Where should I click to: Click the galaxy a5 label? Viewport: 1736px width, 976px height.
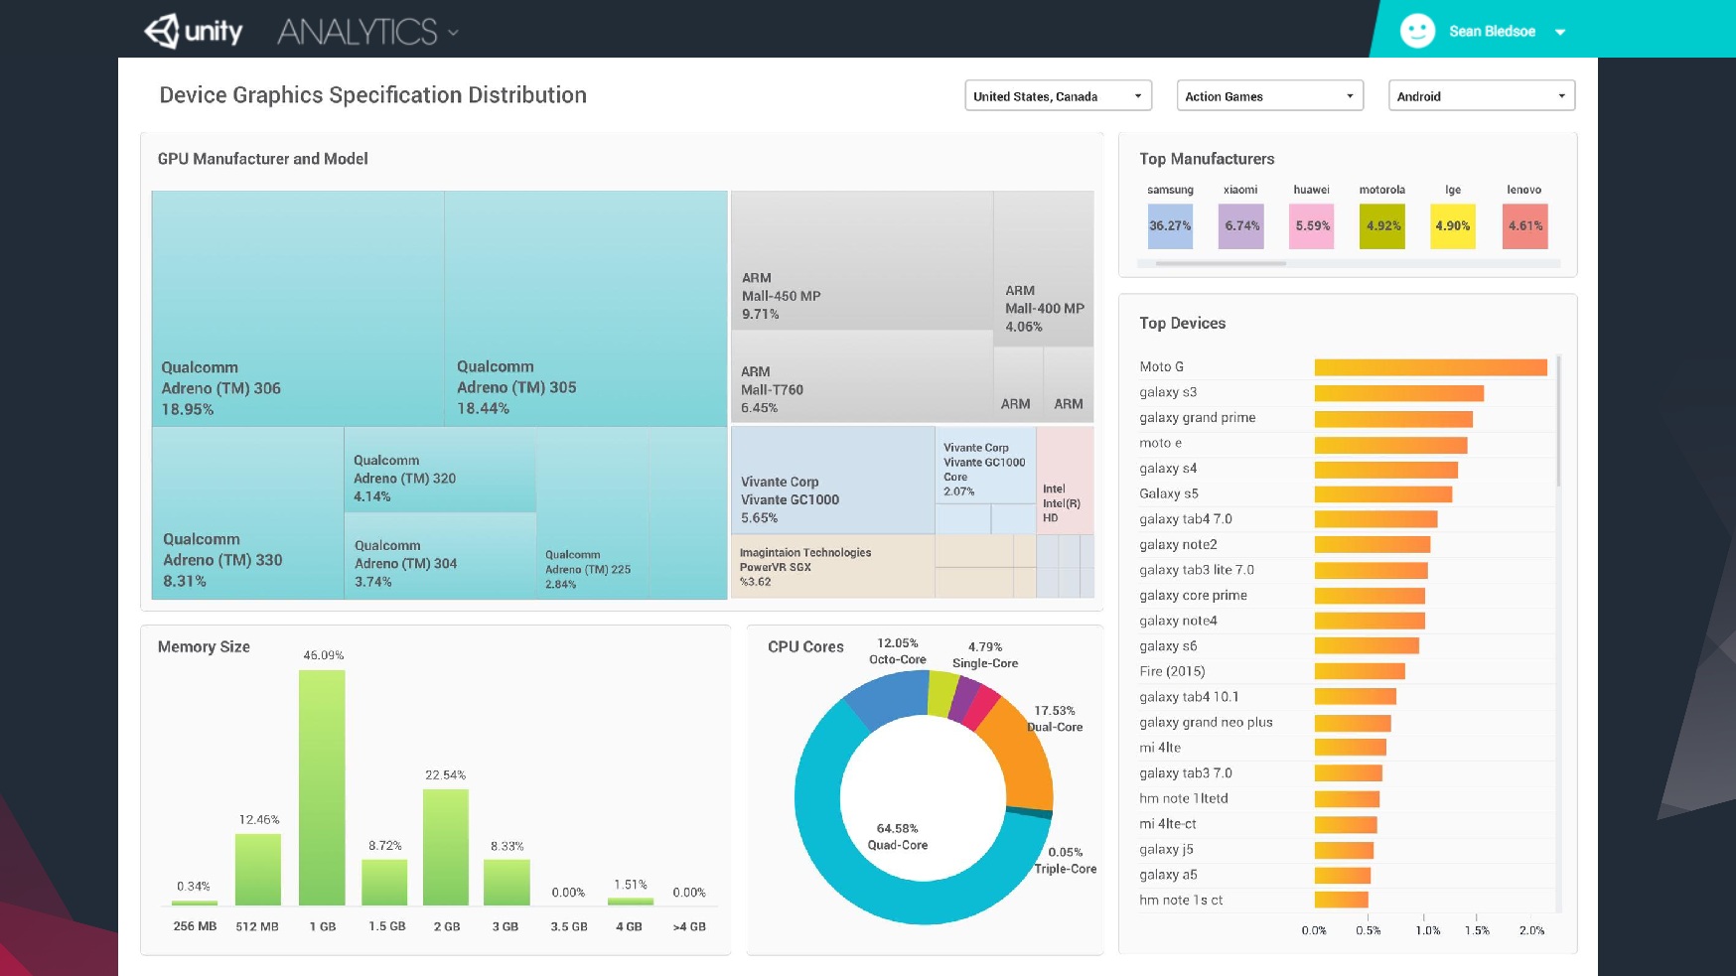pyautogui.click(x=1168, y=875)
